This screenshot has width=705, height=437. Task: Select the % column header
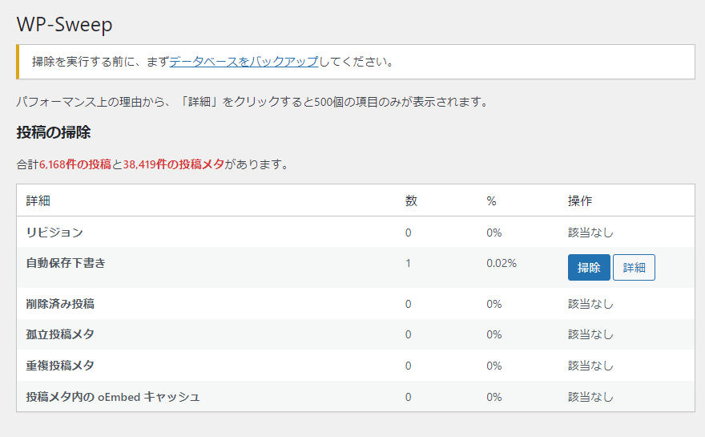[491, 201]
